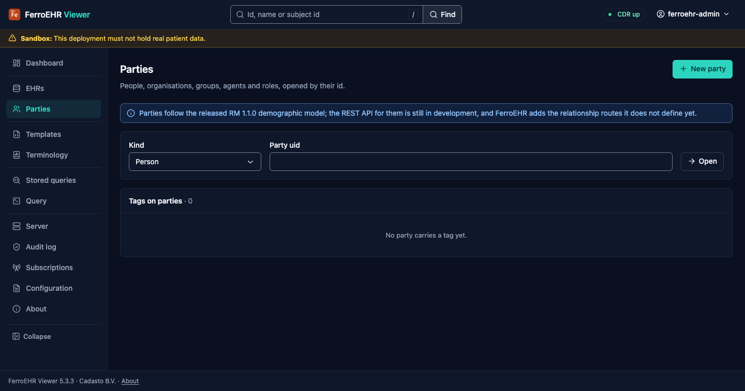The height and width of the screenshot is (391, 745).
Task: Click the Query terminal icon
Action: click(x=17, y=201)
